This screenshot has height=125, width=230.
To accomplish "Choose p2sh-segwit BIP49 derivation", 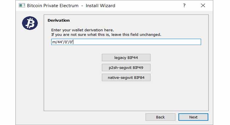I will (x=126, y=68).
